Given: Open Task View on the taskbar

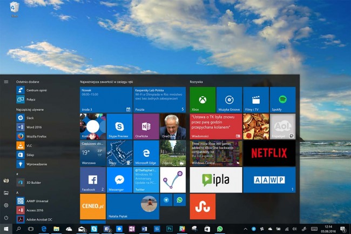Looking at the screenshot, I should (x=31, y=229).
